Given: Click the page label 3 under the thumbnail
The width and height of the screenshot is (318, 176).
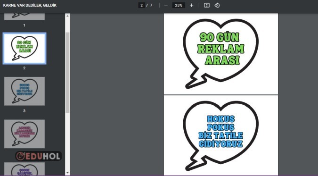Looking at the screenshot, I should point(24,111).
